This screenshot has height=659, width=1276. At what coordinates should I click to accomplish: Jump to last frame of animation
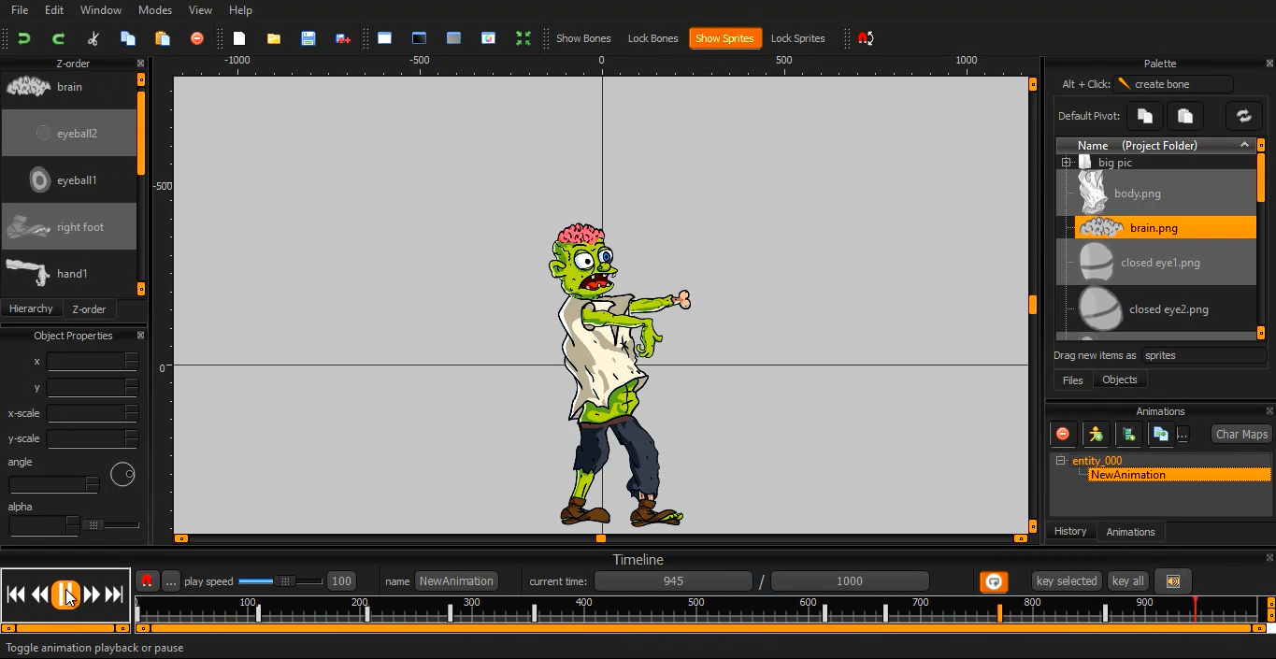(114, 595)
